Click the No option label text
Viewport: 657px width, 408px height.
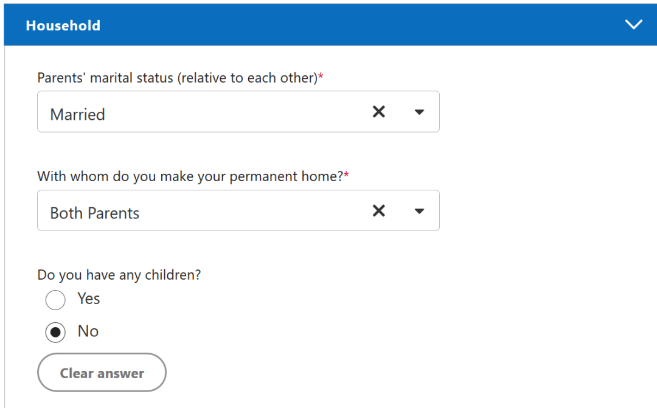pos(88,331)
